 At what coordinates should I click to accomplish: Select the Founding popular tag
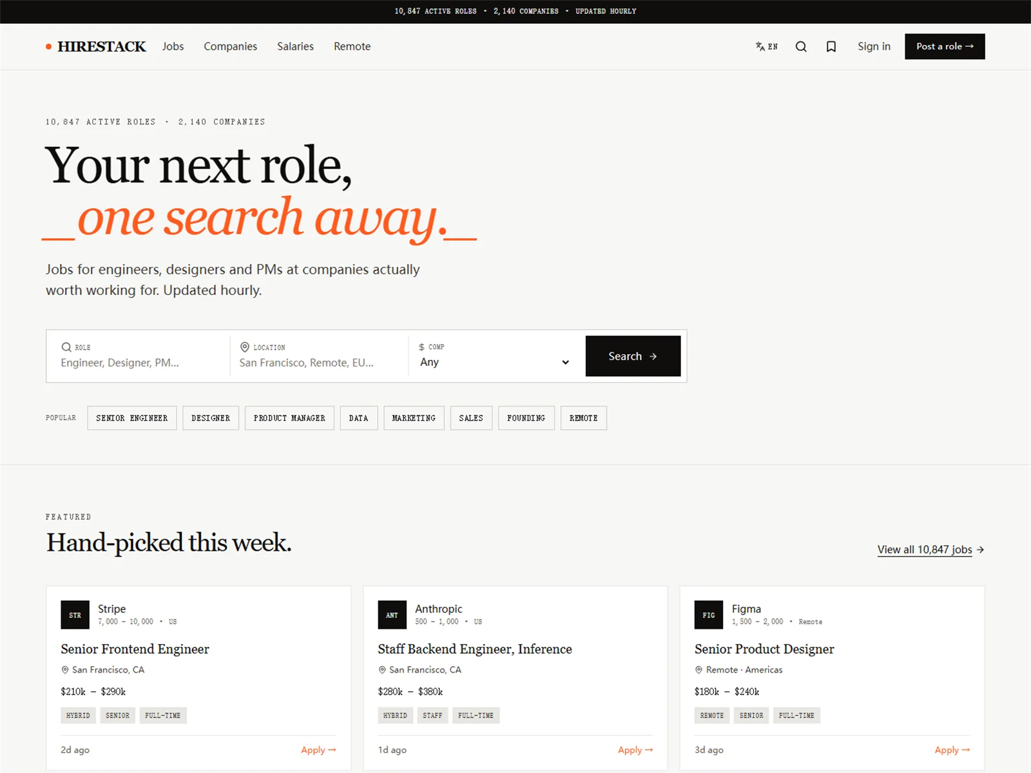(526, 418)
